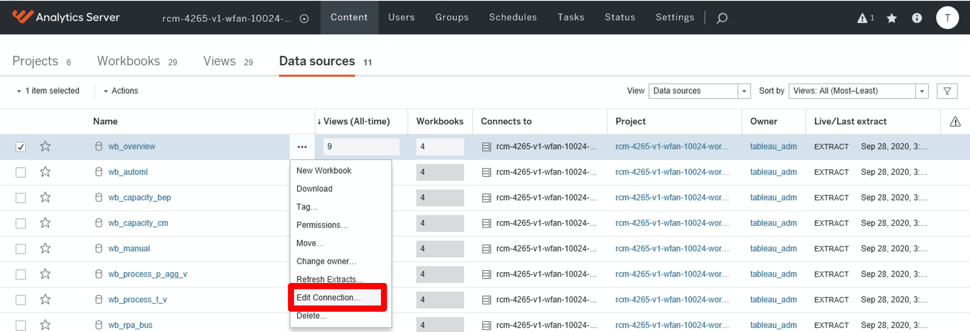The image size is (970, 332).
Task: Check the wb_capacity_cm row checkbox
Action: pos(21,223)
